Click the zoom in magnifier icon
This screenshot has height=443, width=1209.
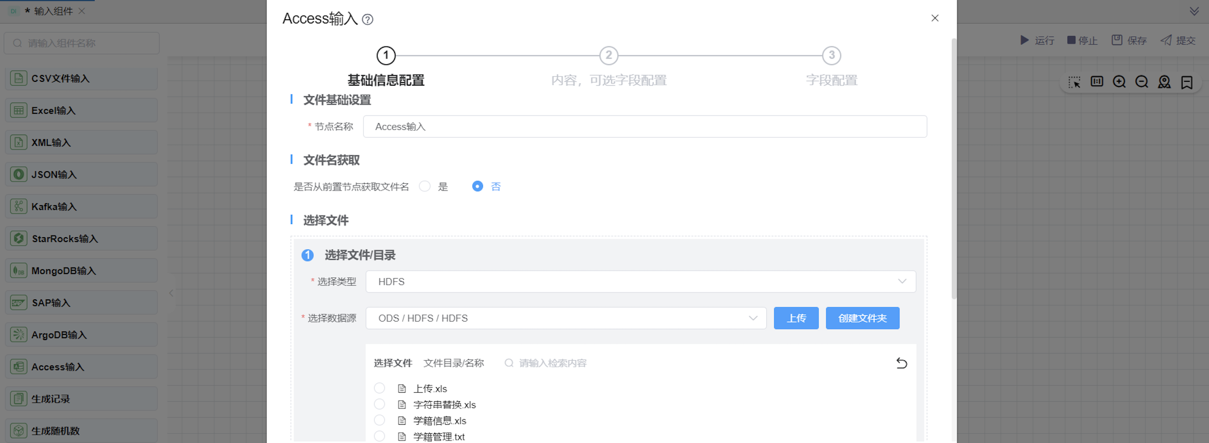[1119, 82]
